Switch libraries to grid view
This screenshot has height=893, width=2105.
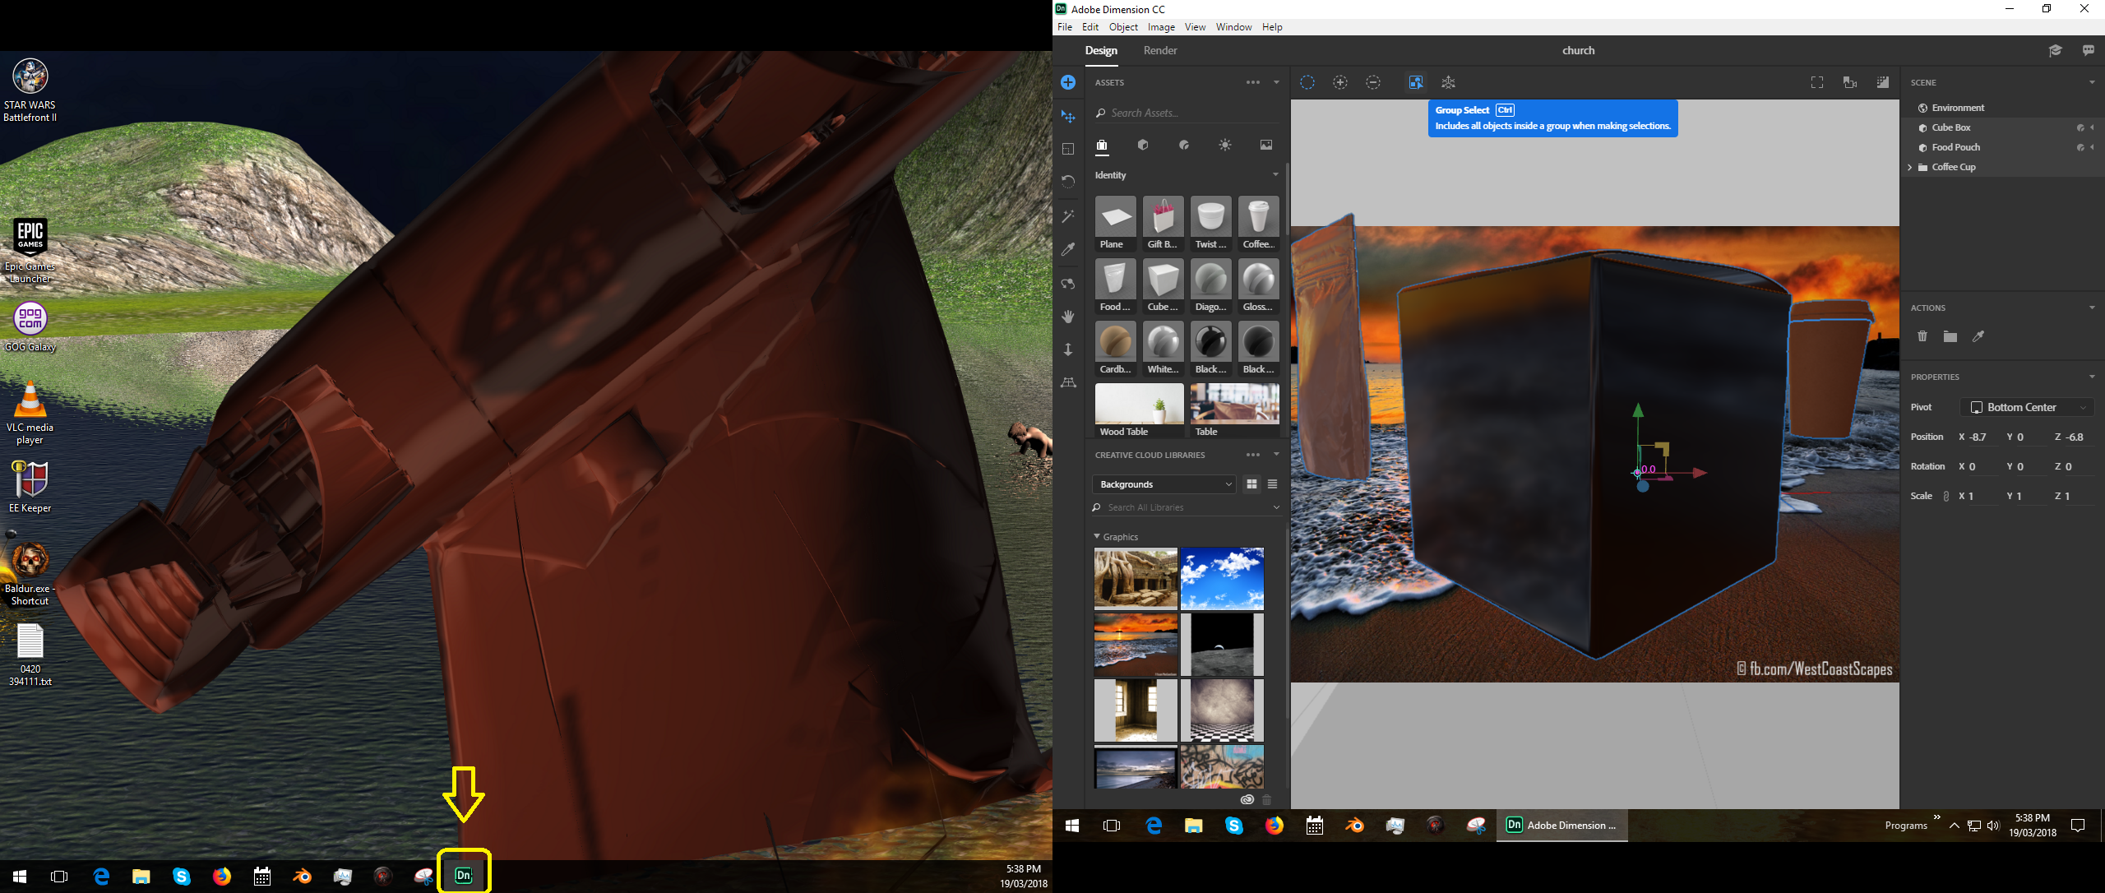(x=1251, y=484)
